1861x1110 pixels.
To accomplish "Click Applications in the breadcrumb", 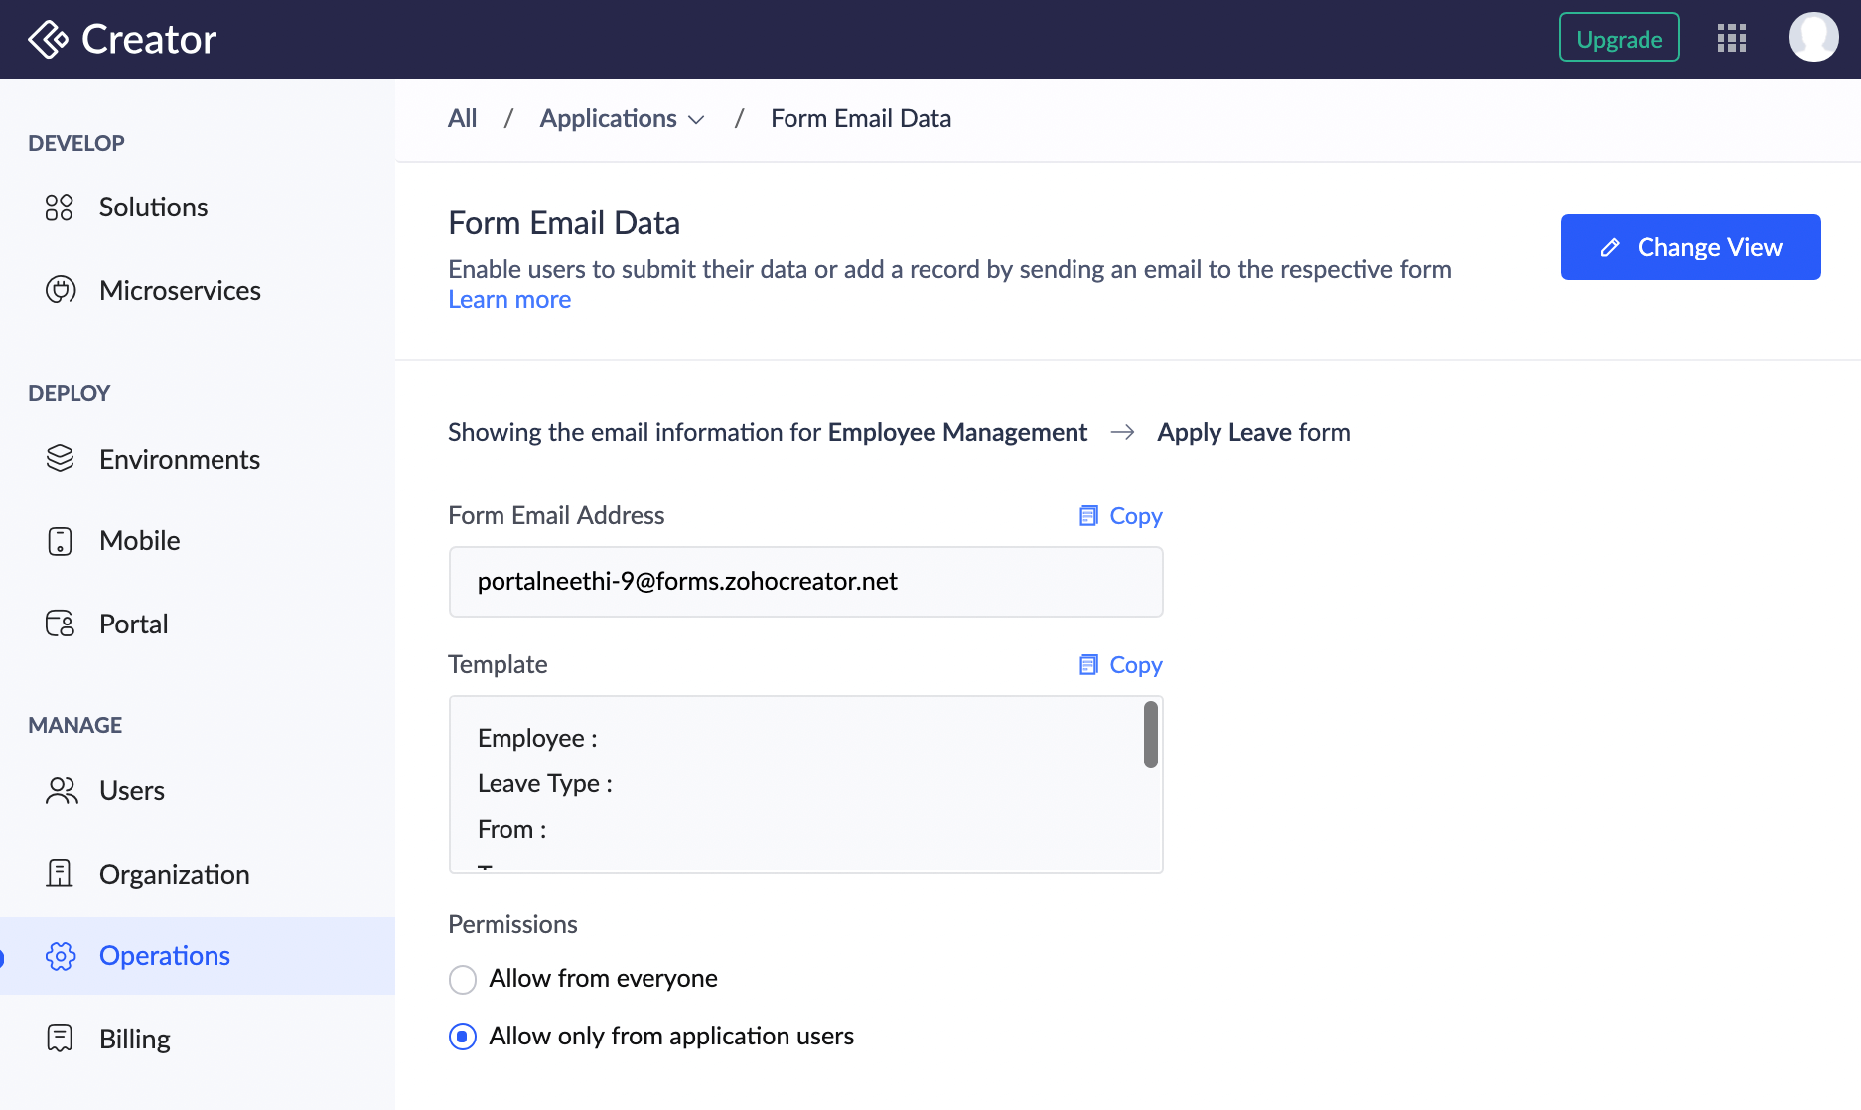I will 608,118.
